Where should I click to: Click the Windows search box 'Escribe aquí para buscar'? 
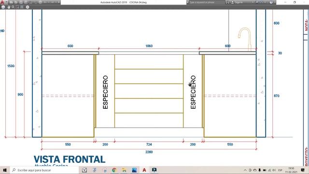point(44,170)
